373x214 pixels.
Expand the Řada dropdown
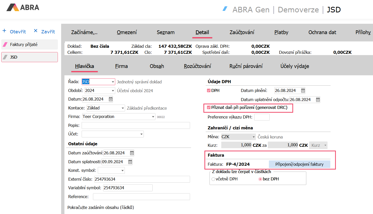113,82
